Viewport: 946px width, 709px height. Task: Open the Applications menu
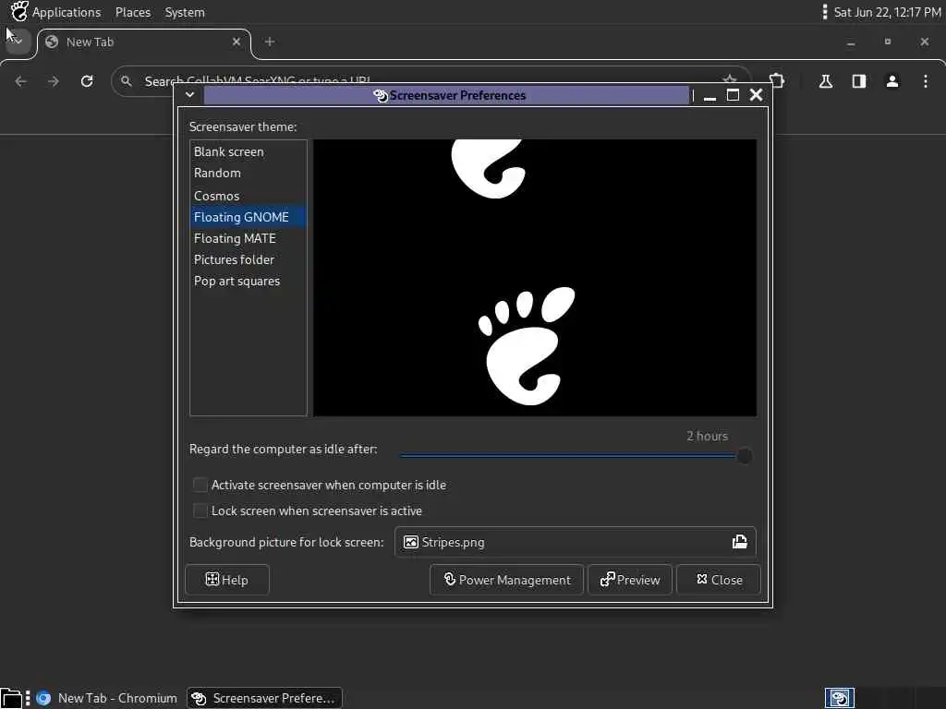67,12
